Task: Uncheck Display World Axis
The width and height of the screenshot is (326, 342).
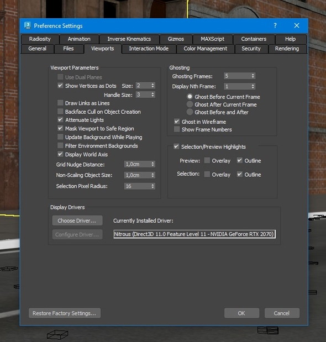Action: 60,154
